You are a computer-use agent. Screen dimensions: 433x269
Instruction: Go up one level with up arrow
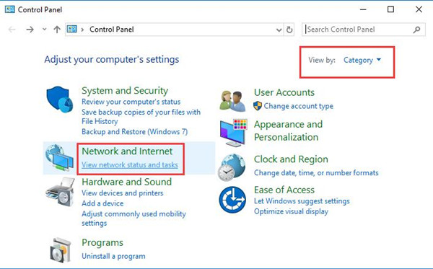pos(57,30)
